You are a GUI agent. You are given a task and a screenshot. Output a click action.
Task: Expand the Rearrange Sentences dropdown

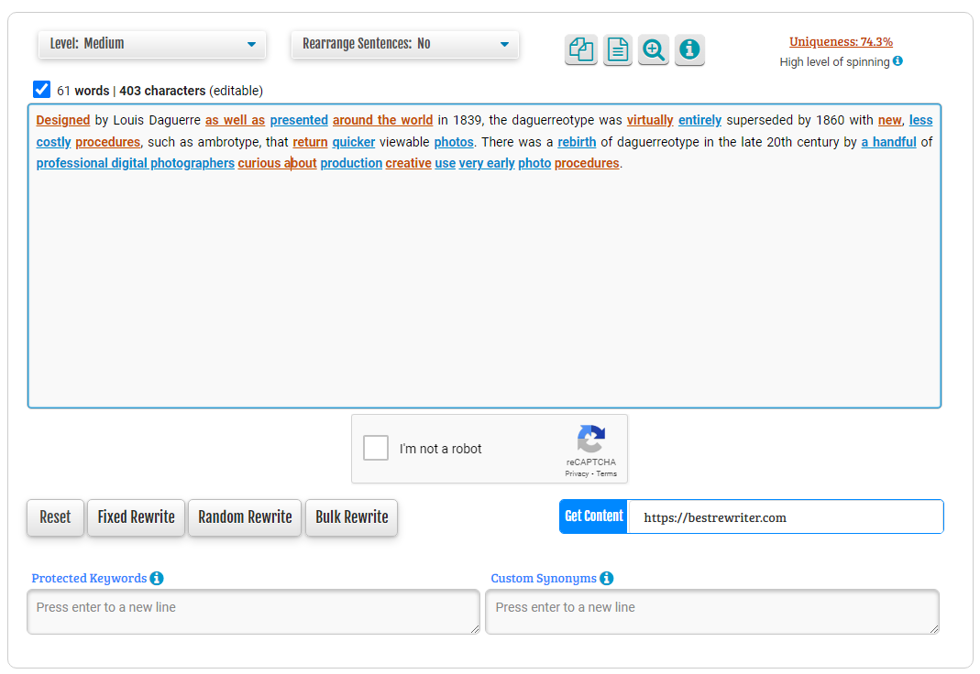pyautogui.click(x=404, y=44)
